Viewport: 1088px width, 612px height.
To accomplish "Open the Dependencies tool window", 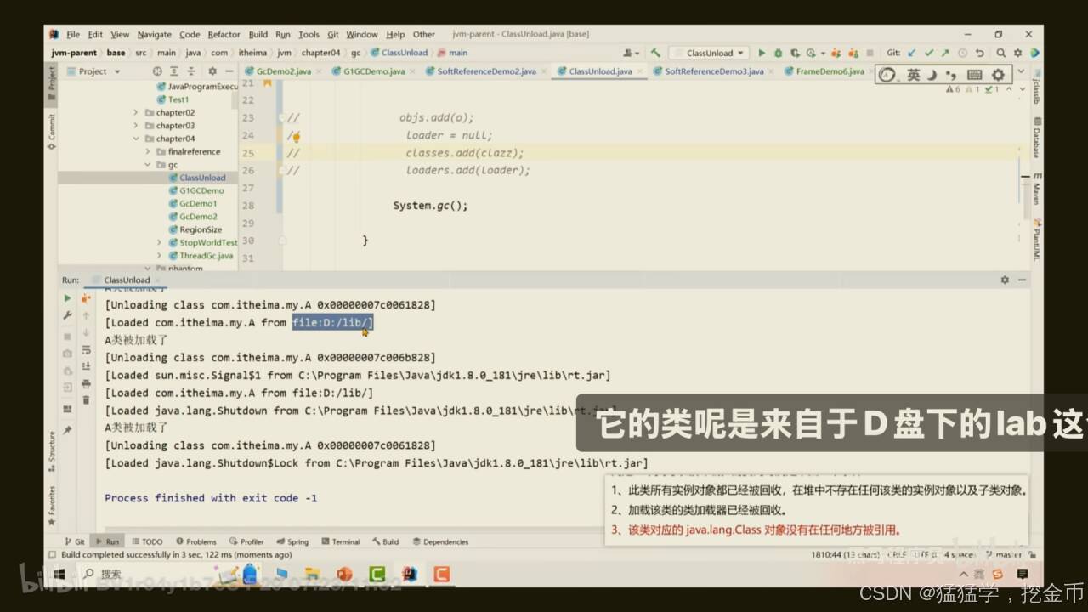I will 440,541.
